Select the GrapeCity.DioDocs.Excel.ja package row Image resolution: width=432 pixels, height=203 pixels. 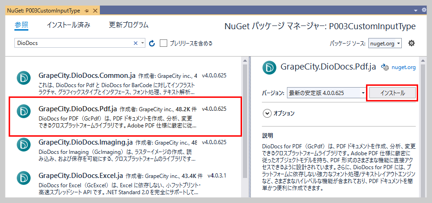point(126,183)
